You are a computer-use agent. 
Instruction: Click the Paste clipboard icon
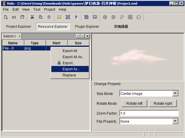[x=49, y=17]
